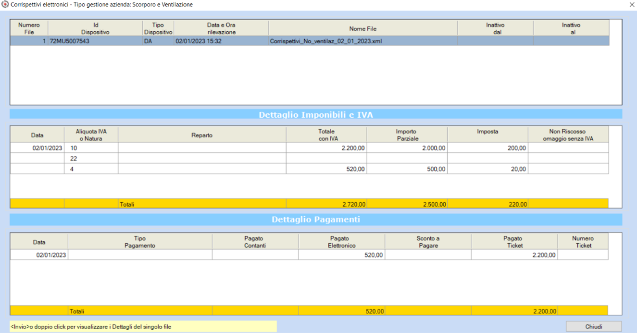Click the 2.500,00 Importo Parziale total
This screenshot has height=333, width=637.
[435, 204]
